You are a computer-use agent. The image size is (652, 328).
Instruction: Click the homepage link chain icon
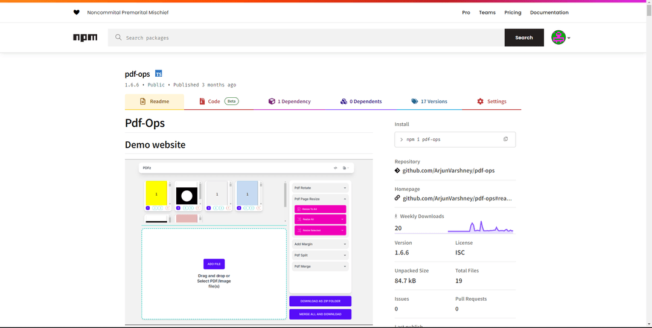(397, 198)
